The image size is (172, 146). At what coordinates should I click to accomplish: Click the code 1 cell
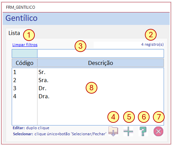pos(15,72)
